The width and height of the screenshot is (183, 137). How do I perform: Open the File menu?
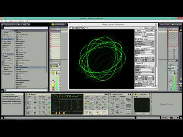pos(2,21)
